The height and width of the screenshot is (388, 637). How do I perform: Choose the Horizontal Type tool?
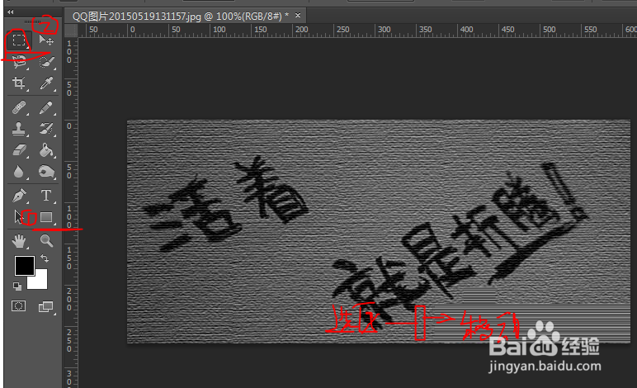pos(46,196)
